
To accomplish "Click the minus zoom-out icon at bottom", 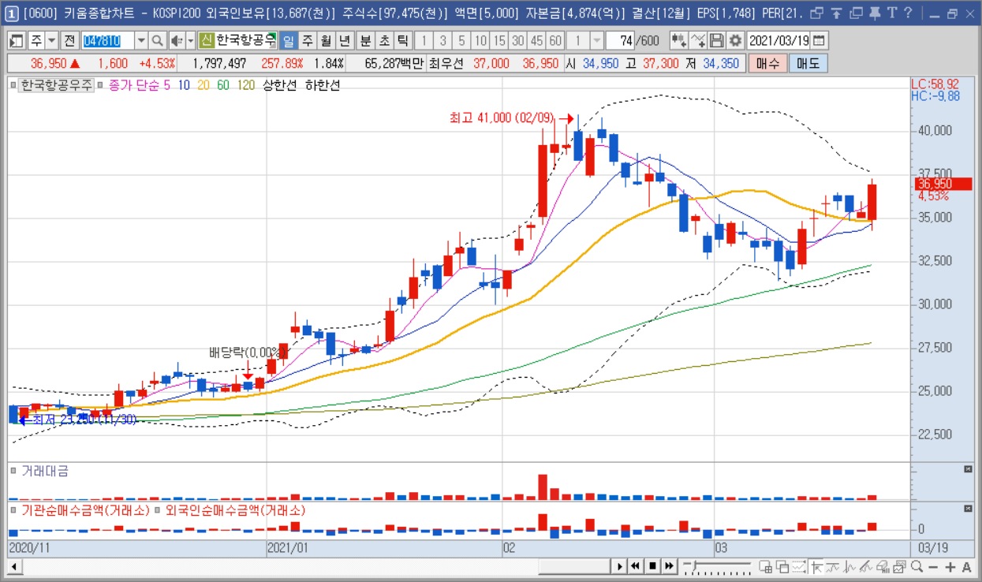I will coord(933,566).
